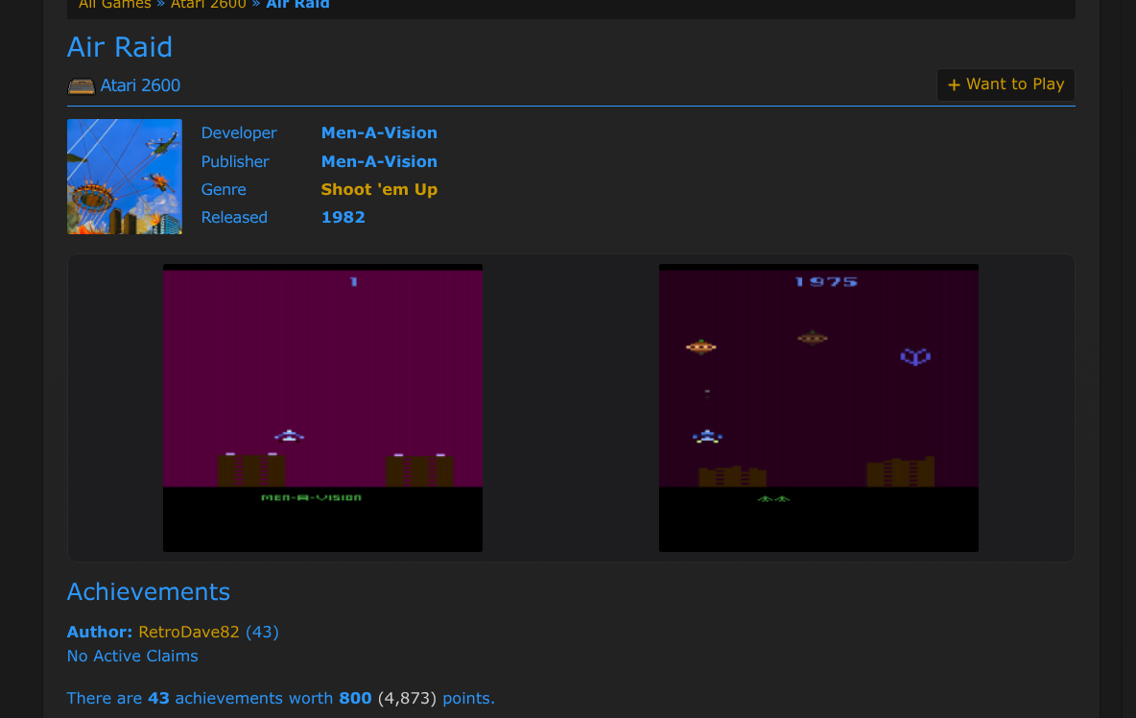Open the RetroDave82 author profile link

pyautogui.click(x=188, y=632)
